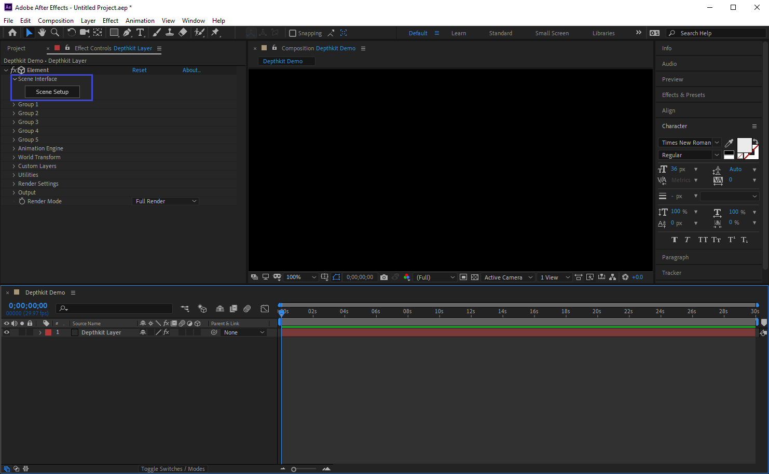Viewport: 769px width, 474px height.
Task: Select the Pen tool
Action: 127,33
